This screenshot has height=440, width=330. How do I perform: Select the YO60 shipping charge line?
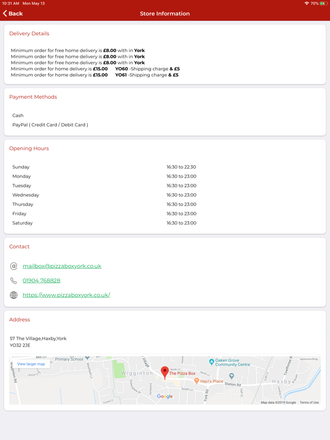(x=96, y=69)
